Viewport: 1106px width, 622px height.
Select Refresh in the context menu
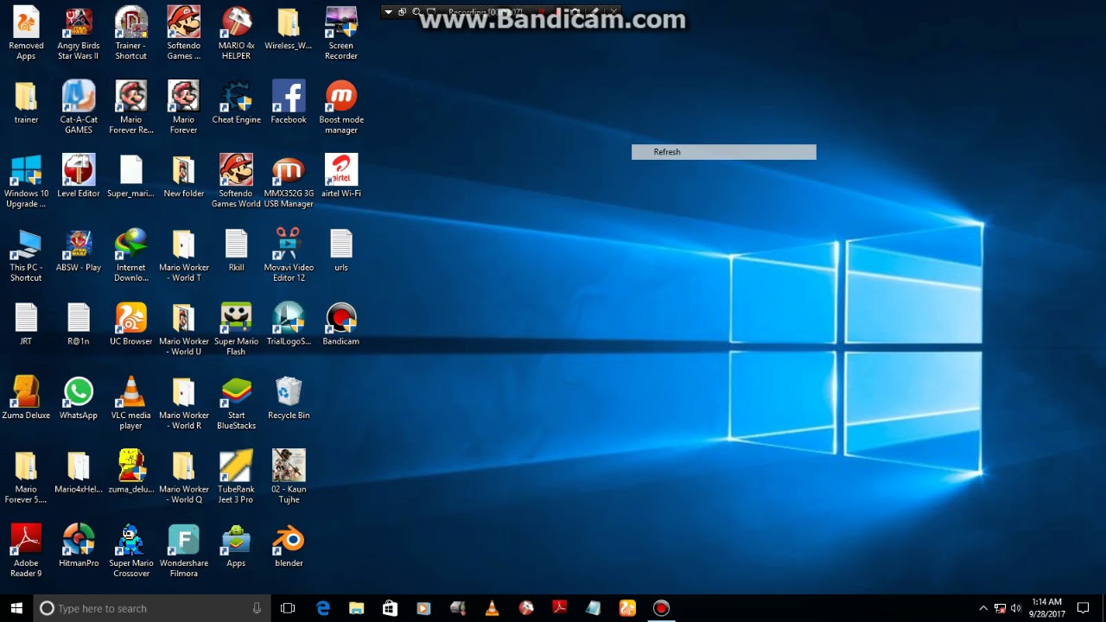[x=723, y=152]
